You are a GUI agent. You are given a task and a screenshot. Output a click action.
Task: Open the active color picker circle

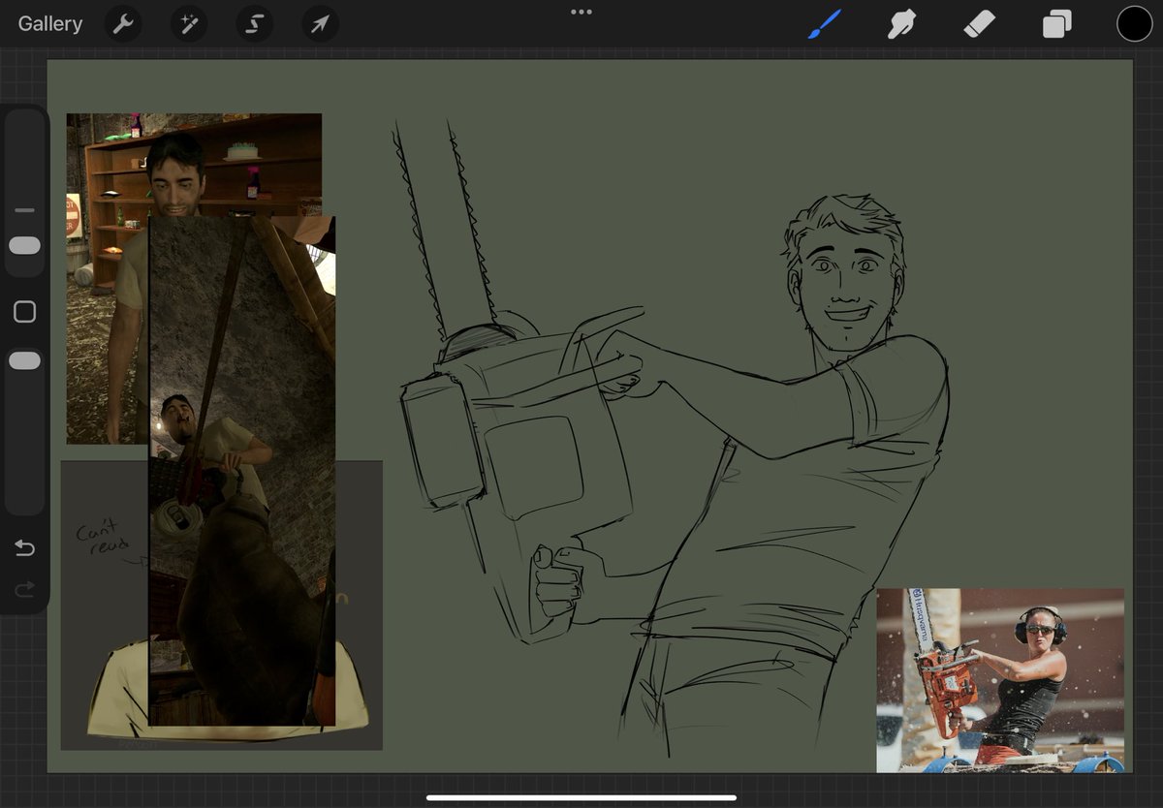click(x=1134, y=24)
